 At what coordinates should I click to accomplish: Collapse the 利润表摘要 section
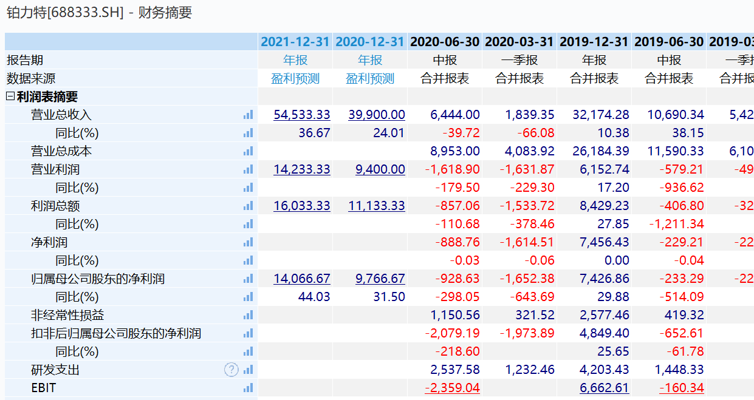pyautogui.click(x=10, y=97)
